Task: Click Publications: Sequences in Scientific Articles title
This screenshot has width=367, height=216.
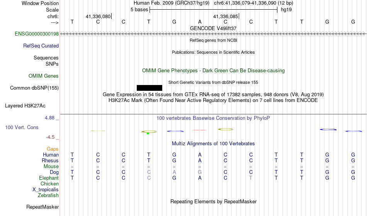Action: point(213,52)
